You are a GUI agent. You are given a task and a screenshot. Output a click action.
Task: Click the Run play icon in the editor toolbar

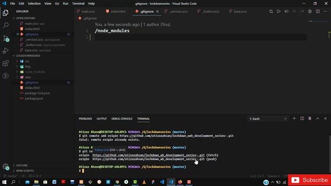[x=279, y=11]
